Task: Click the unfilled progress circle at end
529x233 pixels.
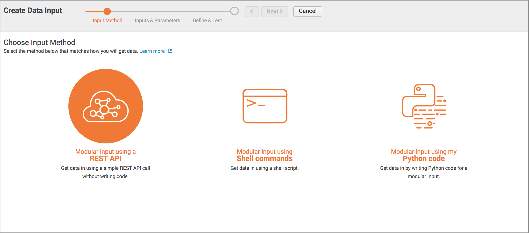Action: pos(234,11)
